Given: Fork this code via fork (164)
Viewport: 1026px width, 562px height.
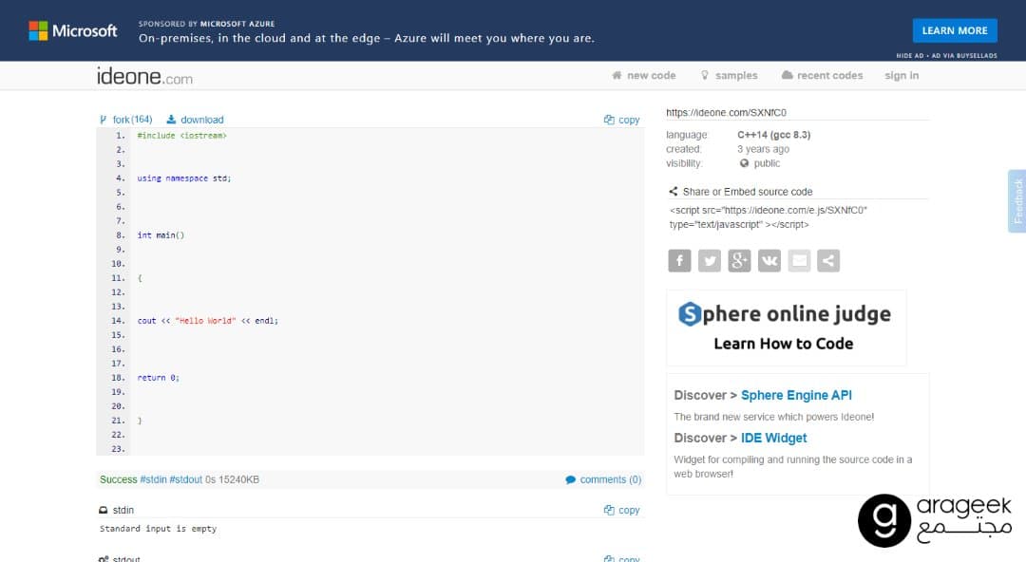Looking at the screenshot, I should (125, 120).
